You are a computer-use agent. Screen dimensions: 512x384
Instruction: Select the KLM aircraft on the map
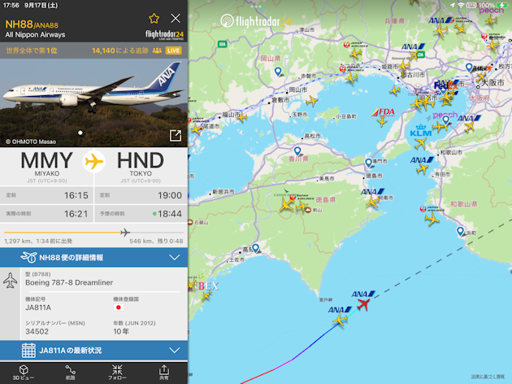pos(421,143)
